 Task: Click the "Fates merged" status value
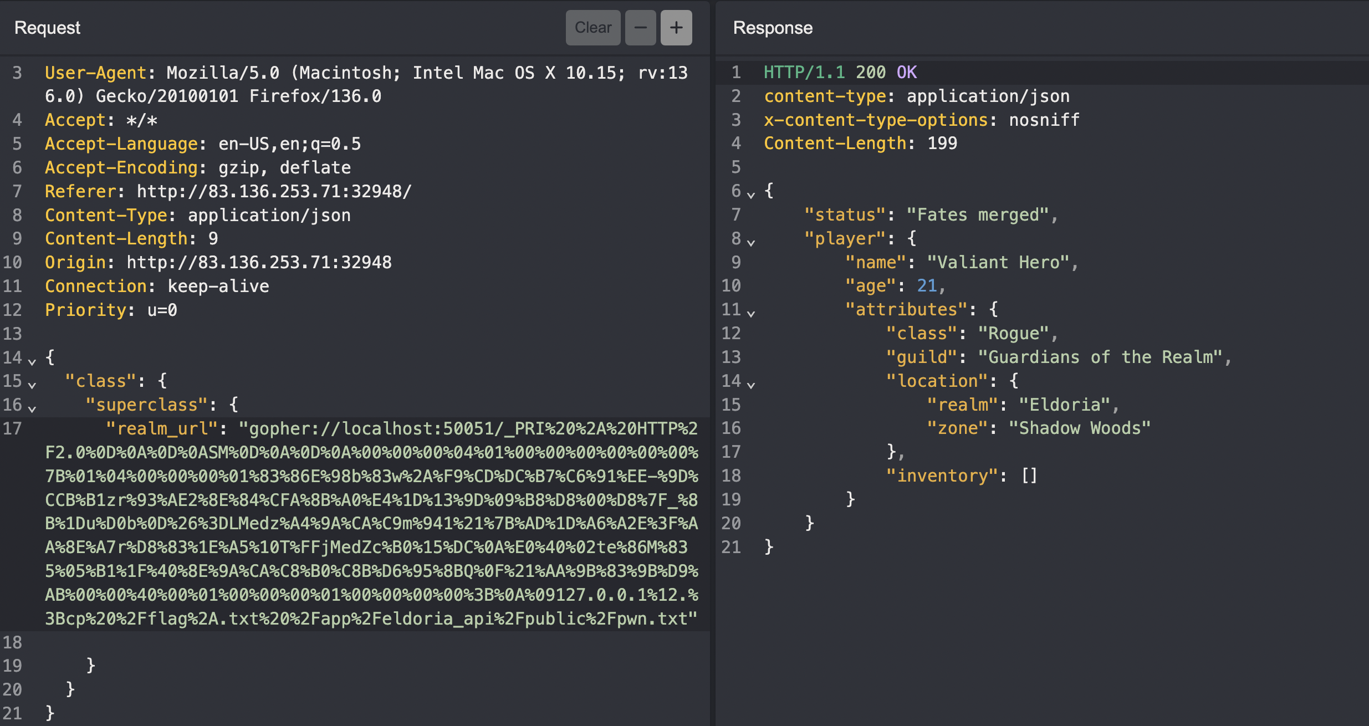pos(977,214)
